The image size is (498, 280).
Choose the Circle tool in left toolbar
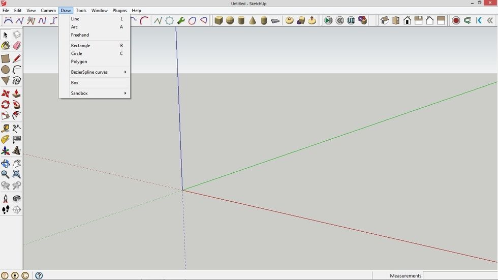pyautogui.click(x=6, y=70)
